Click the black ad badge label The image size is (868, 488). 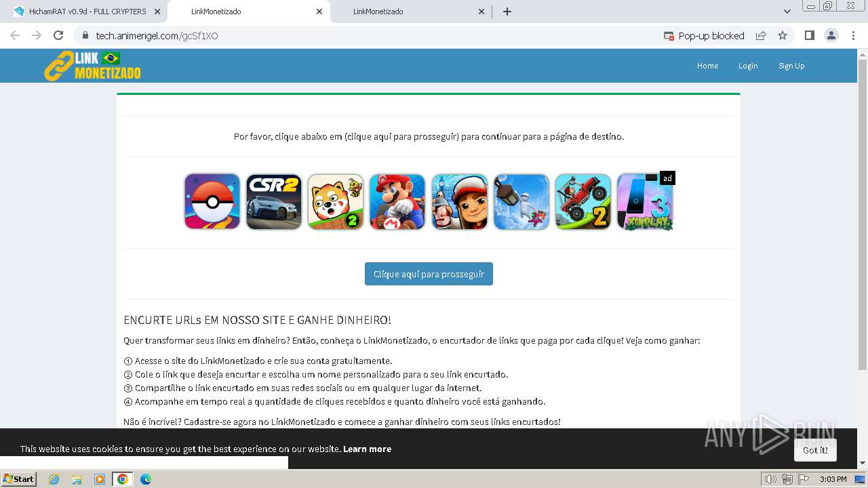[x=667, y=178]
